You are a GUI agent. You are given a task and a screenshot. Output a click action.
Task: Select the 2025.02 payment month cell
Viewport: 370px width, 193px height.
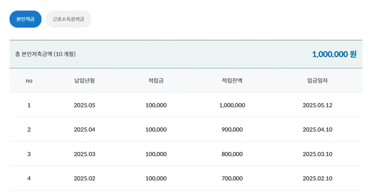coord(84,178)
